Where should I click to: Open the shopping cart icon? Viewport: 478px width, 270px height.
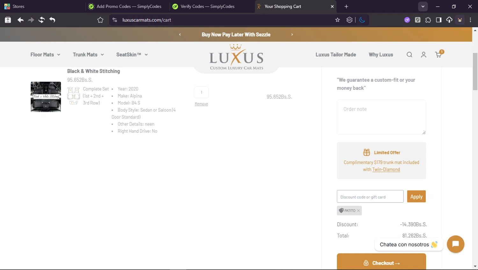(439, 54)
